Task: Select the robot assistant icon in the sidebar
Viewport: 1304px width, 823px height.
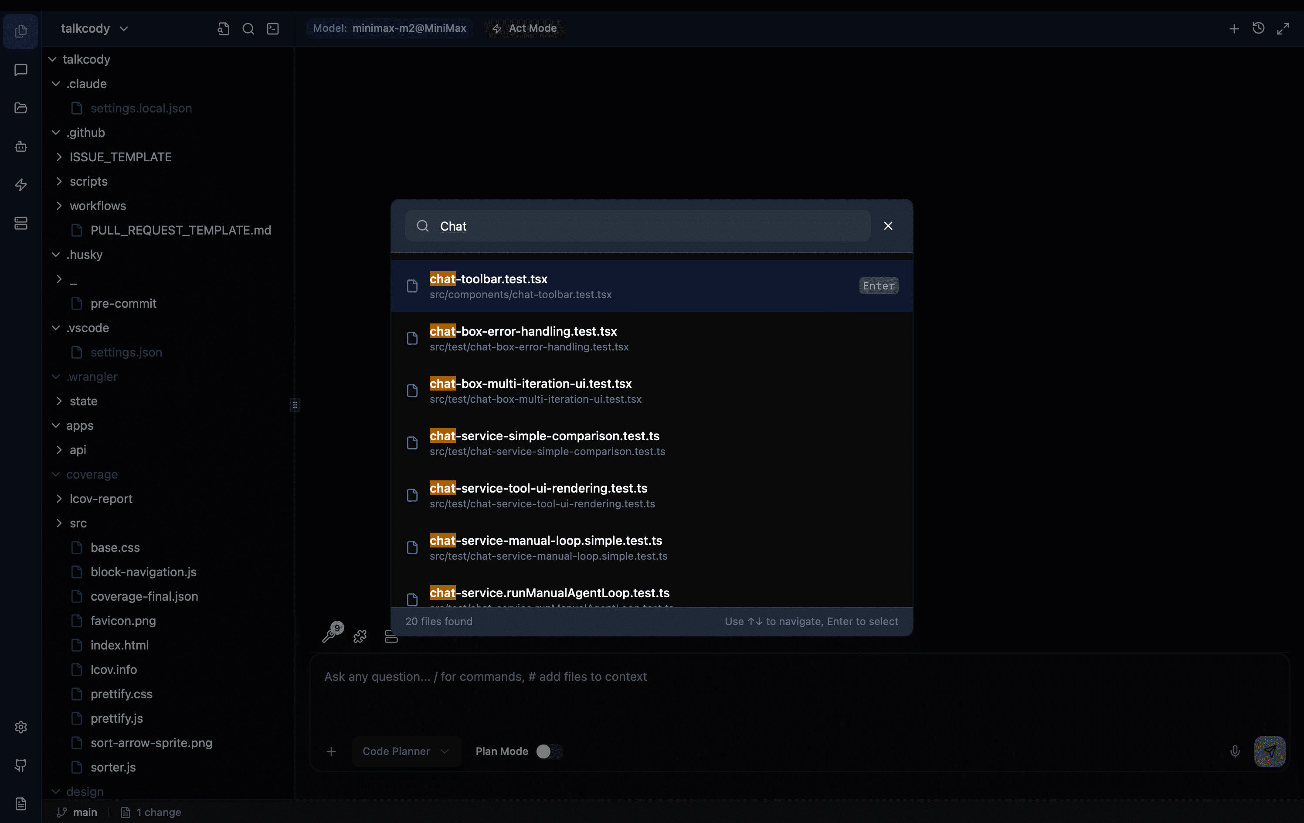Action: coord(20,147)
